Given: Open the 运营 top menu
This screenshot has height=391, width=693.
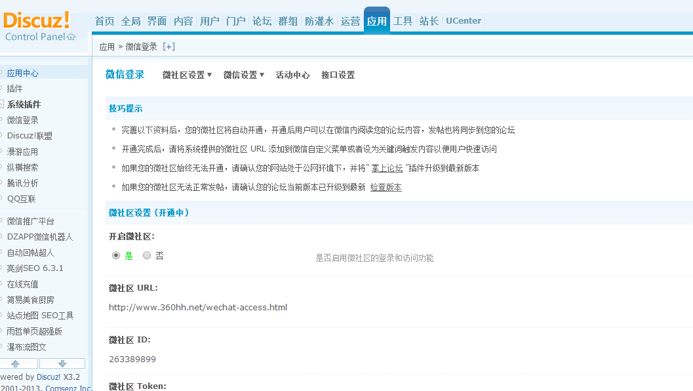Looking at the screenshot, I should point(350,21).
